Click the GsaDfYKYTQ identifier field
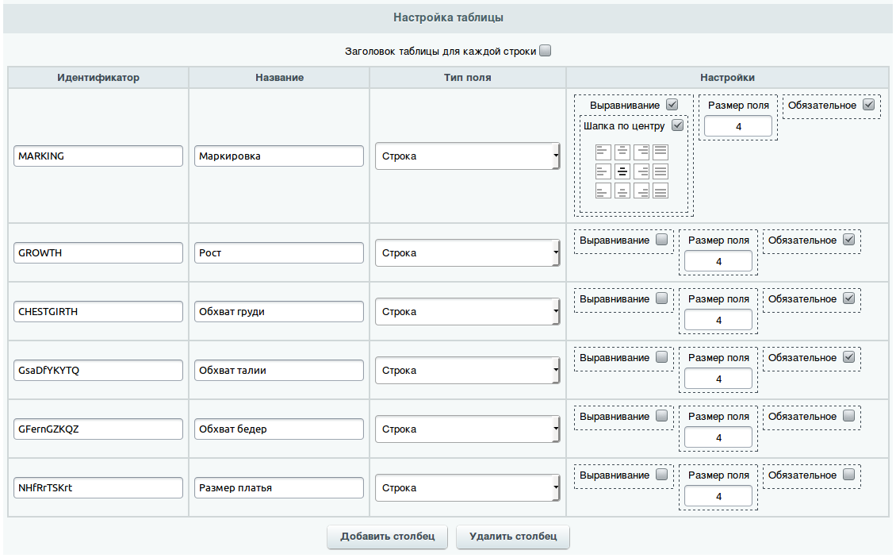 [98, 371]
